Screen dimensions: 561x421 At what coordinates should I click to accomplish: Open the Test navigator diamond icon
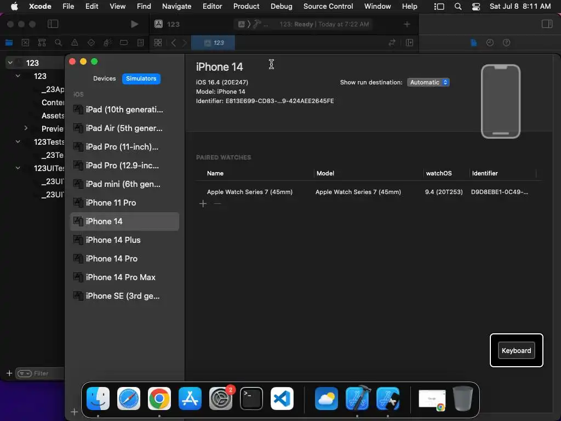pos(91,43)
